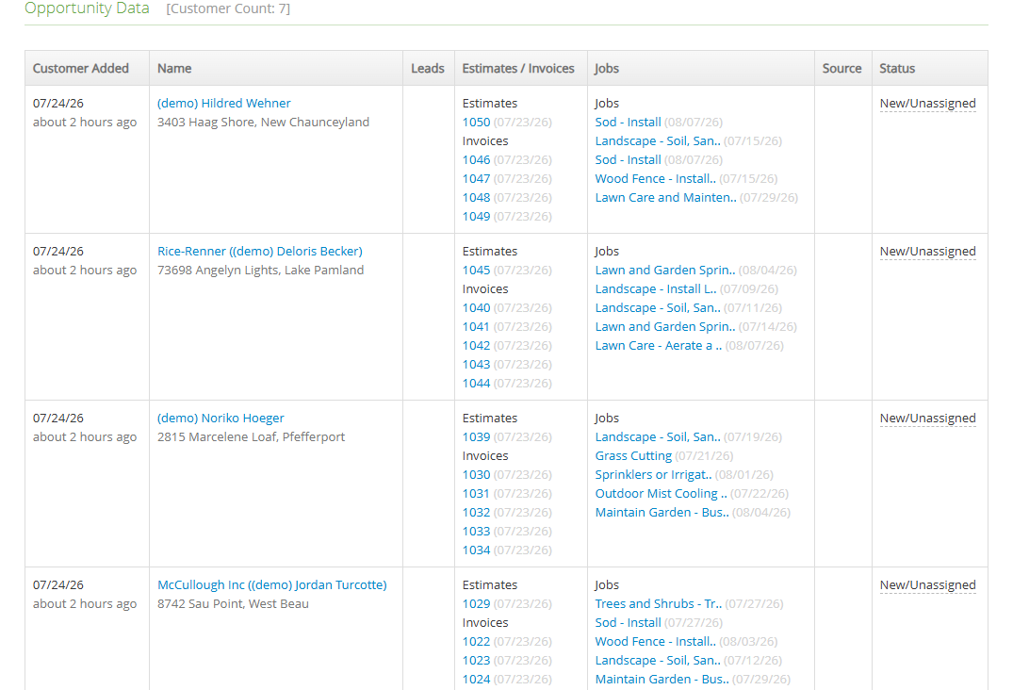Click address 8742 Sau Point, West Beau

pos(233,603)
